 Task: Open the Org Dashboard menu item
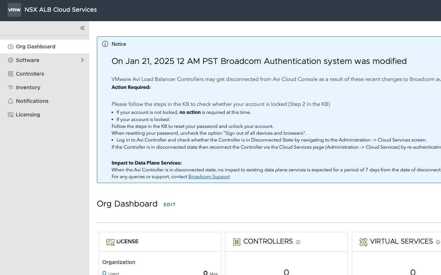[45, 47]
